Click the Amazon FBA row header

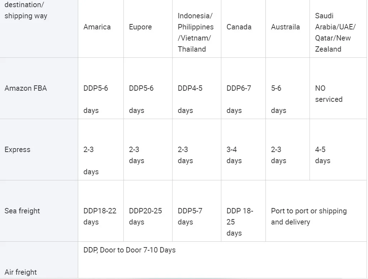point(39,88)
